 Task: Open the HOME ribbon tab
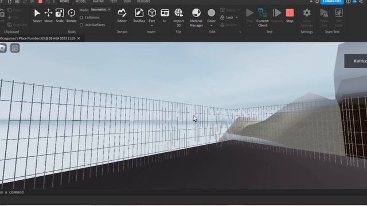(64, 1)
